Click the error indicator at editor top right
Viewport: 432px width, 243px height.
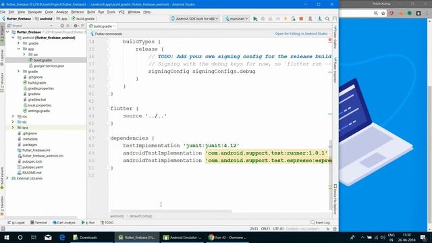tap(330, 40)
